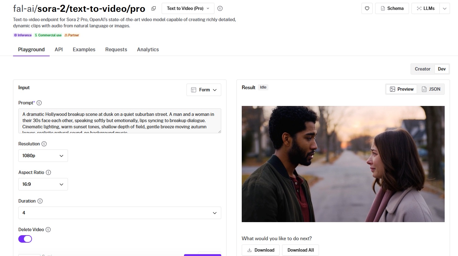Open the Schema button
This screenshot has height=256, width=458.
[x=392, y=8]
